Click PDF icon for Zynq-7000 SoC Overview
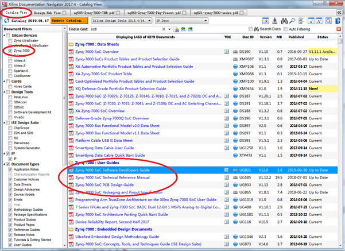 pyautogui.click(x=71, y=52)
